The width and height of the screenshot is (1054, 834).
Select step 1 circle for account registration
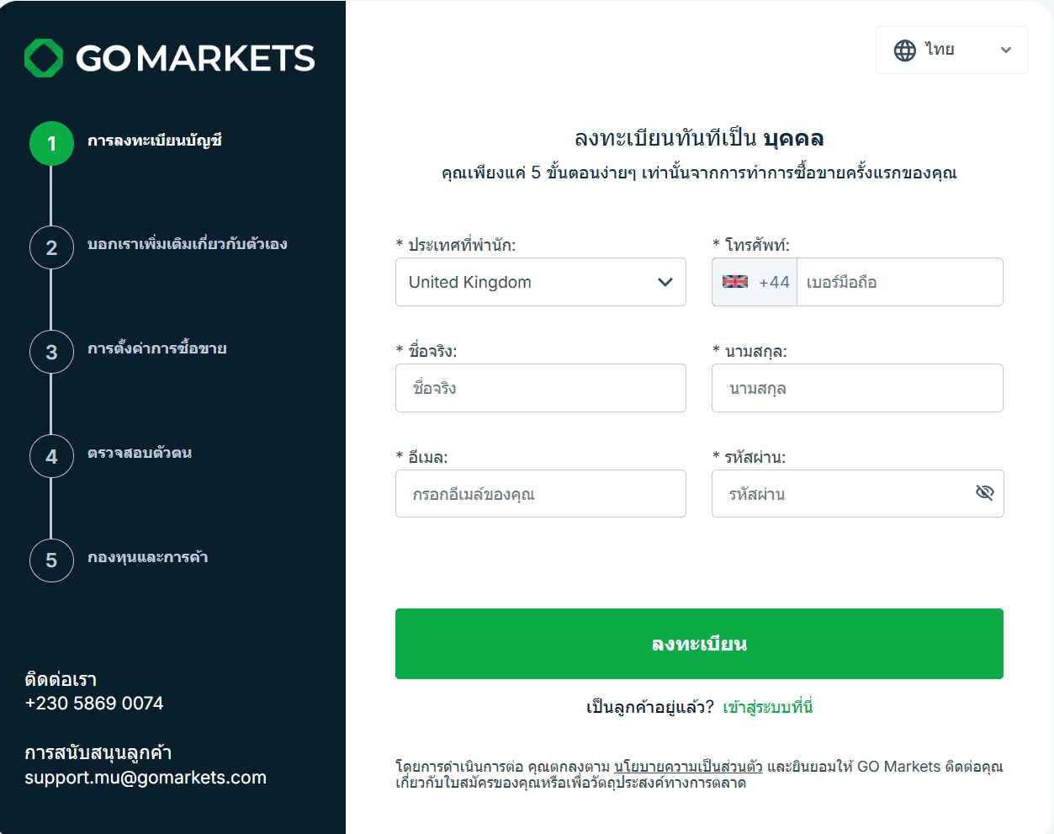coord(51,143)
